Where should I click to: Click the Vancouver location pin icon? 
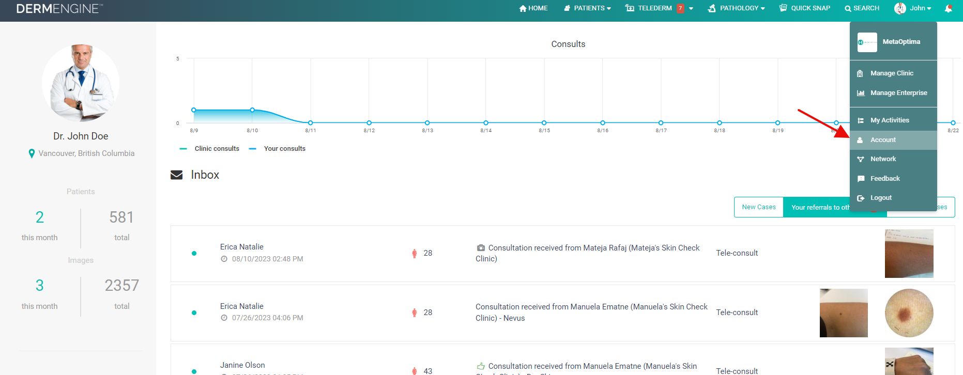coord(32,153)
